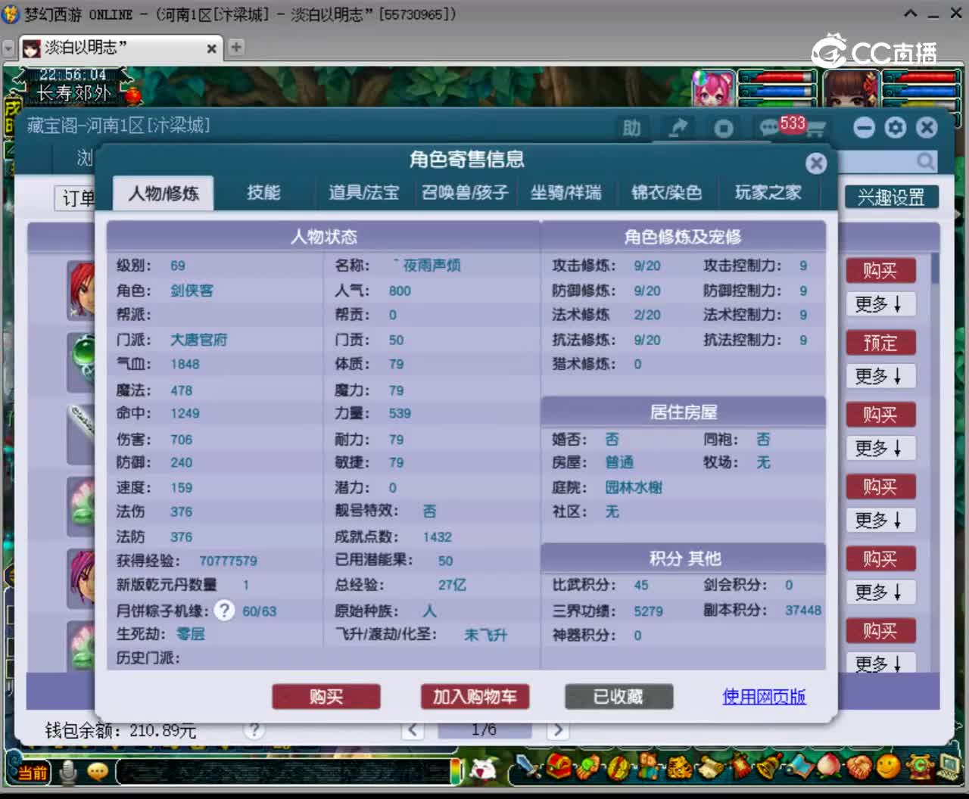
Task: Open the 锦衣/染色 tab
Action: (666, 193)
